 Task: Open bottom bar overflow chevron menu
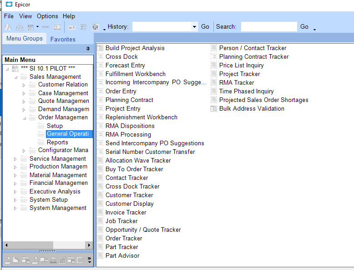click(89, 260)
